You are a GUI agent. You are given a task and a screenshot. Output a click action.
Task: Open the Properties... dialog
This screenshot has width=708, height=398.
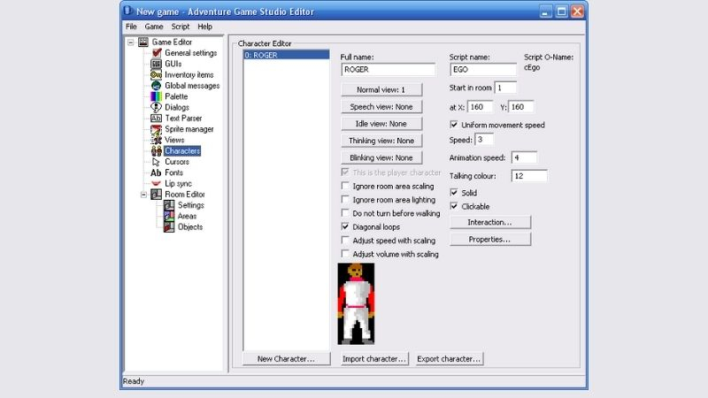tap(490, 239)
